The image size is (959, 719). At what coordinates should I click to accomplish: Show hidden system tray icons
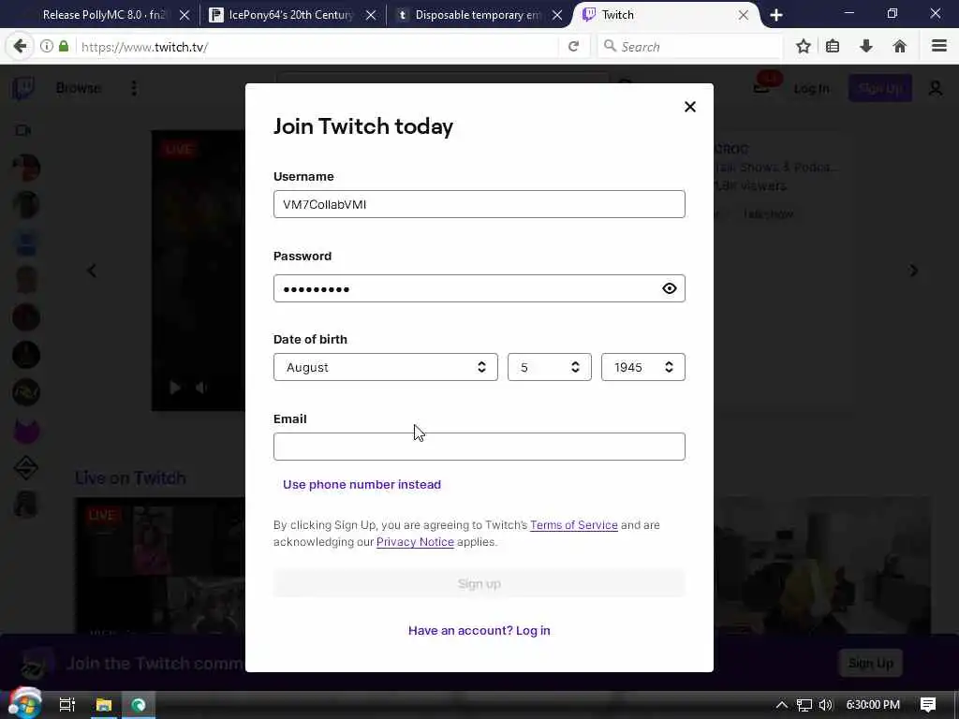point(782,705)
